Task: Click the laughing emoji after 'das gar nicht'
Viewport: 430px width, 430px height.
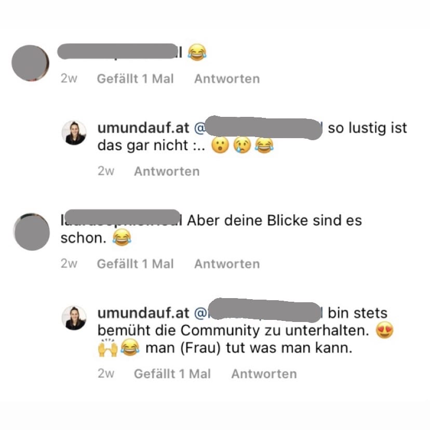Action: click(264, 145)
